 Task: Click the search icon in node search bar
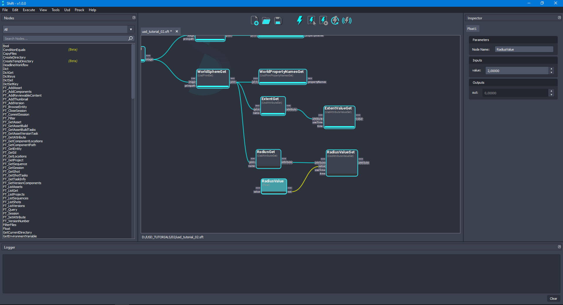pos(130,38)
